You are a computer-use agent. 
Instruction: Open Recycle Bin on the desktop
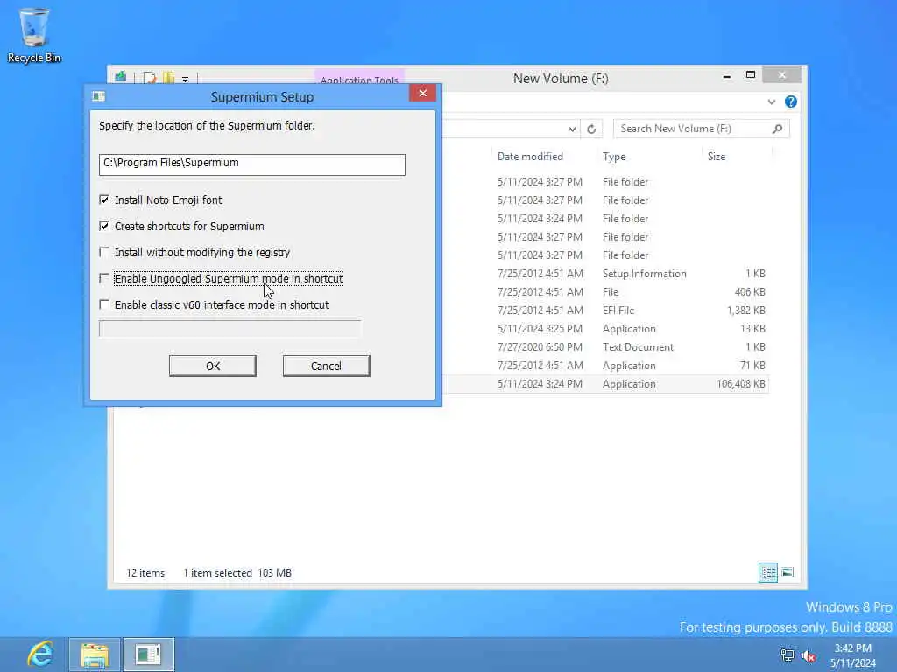pyautogui.click(x=34, y=34)
